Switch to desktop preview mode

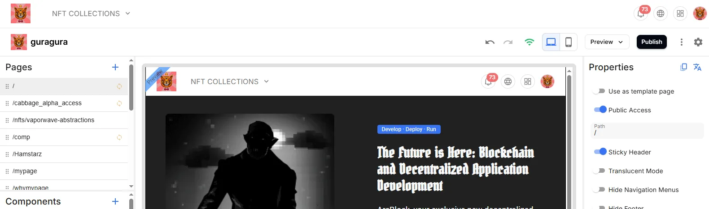551,42
